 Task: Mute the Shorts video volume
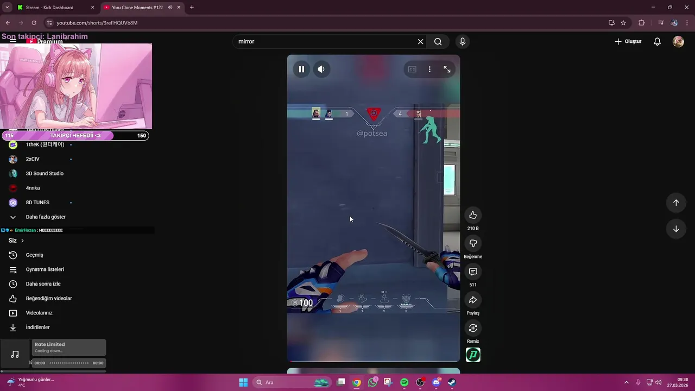tap(321, 69)
